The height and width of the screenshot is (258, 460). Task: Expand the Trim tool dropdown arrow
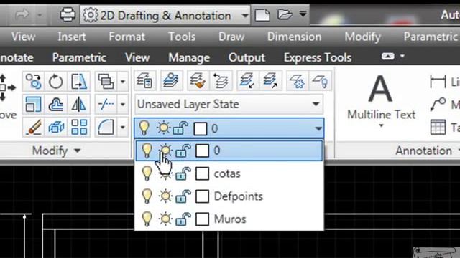coord(123,104)
